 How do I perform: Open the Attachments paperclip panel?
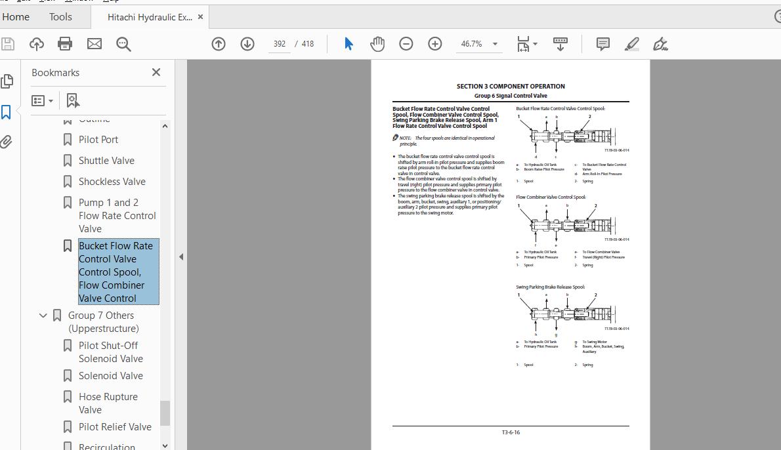[x=7, y=142]
